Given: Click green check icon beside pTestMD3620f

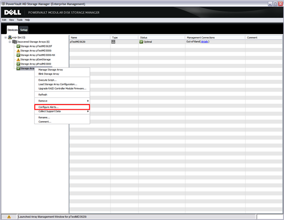Looking at the screenshot, I should (x=18, y=46).
